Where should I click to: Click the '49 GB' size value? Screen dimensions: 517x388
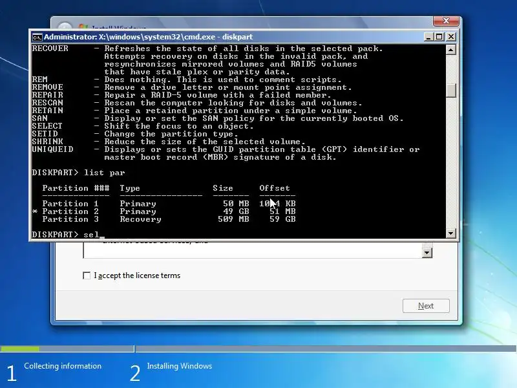(236, 211)
